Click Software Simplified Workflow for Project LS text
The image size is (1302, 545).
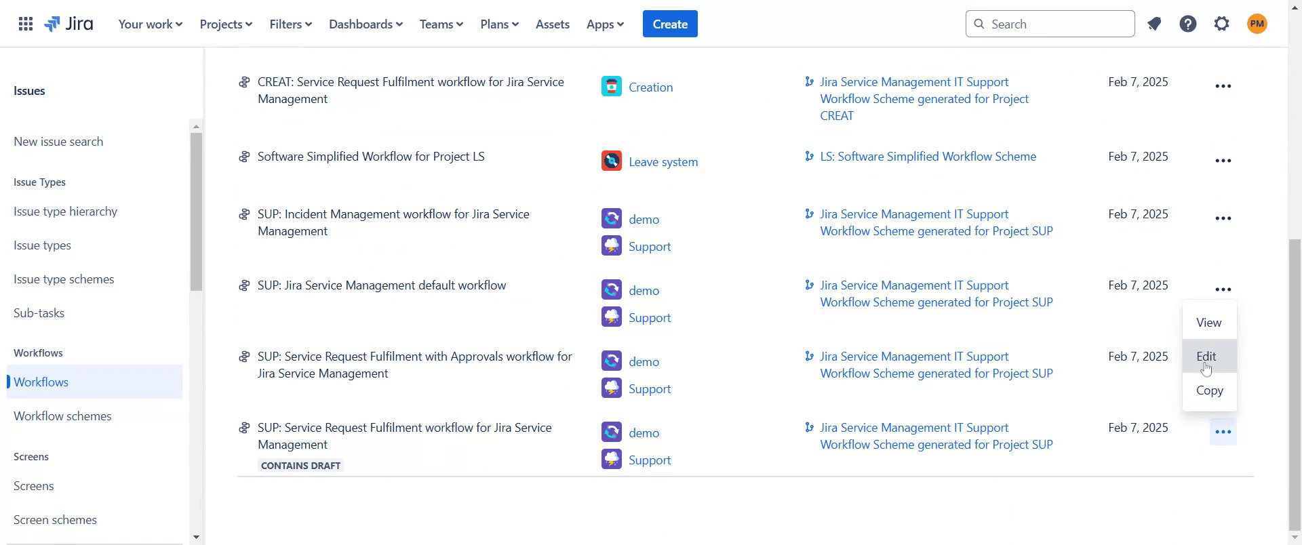(x=371, y=157)
